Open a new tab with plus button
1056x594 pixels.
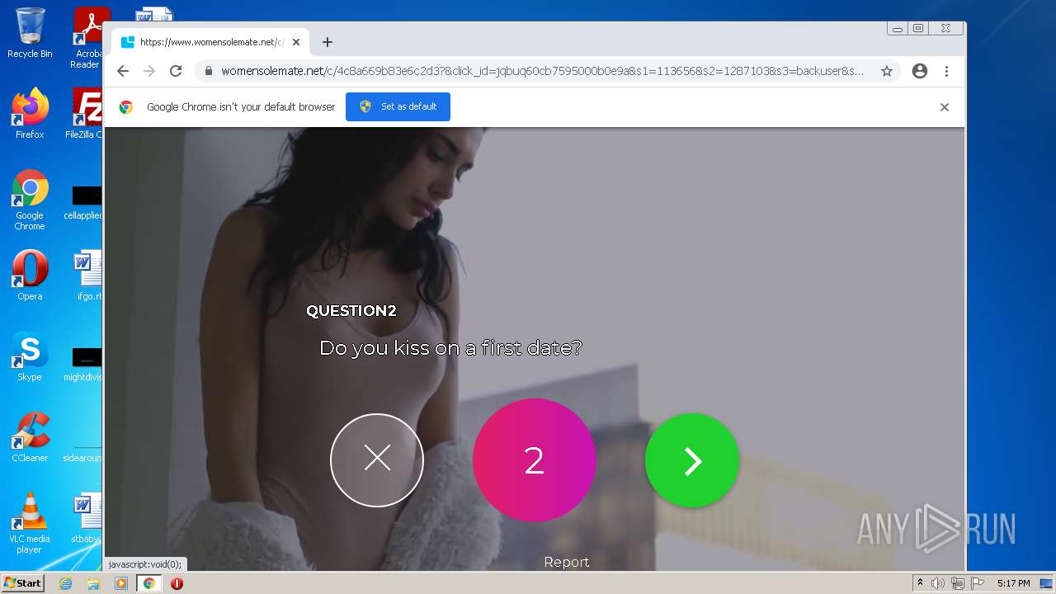(328, 42)
